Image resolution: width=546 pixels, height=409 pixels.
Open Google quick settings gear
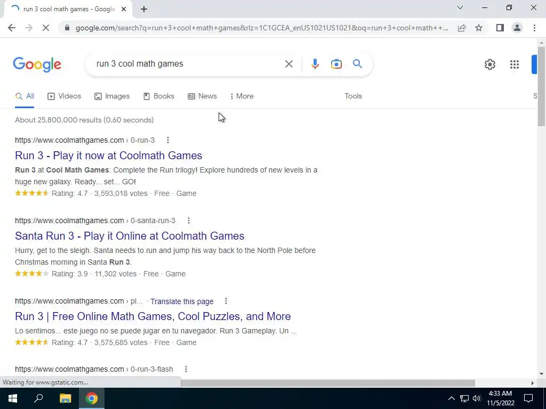490,64
